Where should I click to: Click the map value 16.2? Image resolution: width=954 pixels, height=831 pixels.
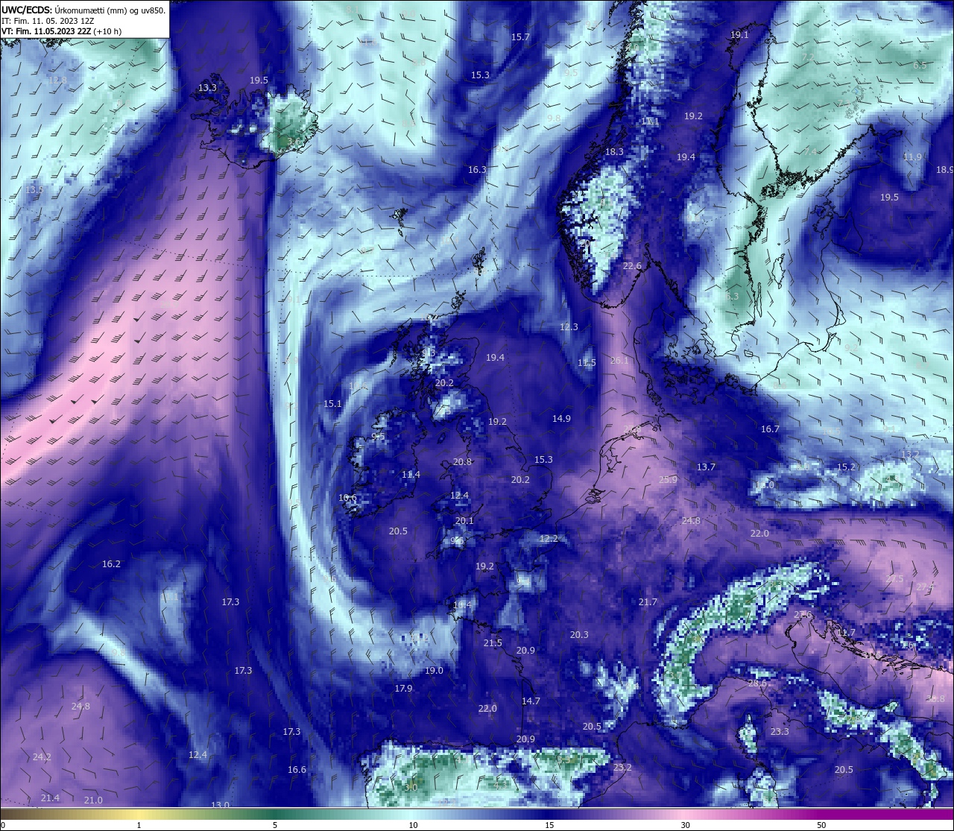coord(111,563)
